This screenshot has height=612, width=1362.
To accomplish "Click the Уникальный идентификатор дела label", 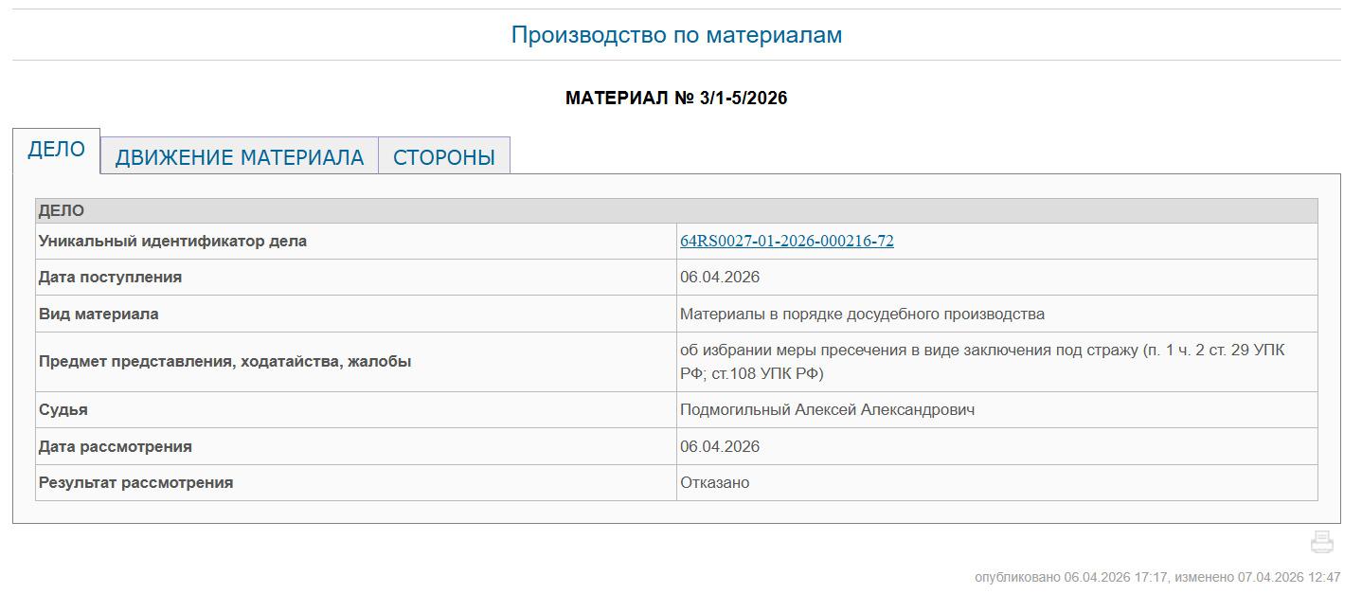I will (172, 242).
